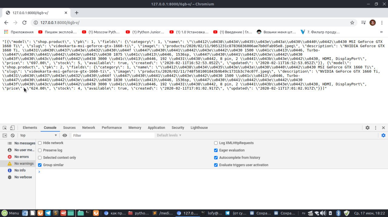Open the Moscow Pyth… bookmark
The width and height of the screenshot is (388, 217).
[101, 32]
